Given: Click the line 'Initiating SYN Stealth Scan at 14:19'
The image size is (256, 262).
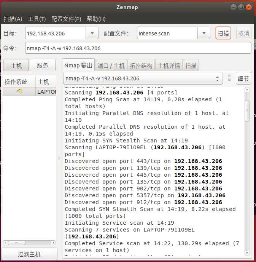Looking at the screenshot, I should (x=126, y=141).
